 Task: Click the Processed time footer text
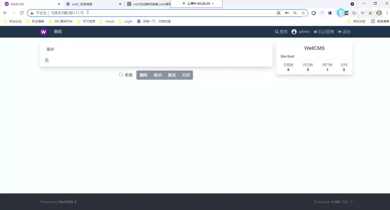click(x=327, y=202)
